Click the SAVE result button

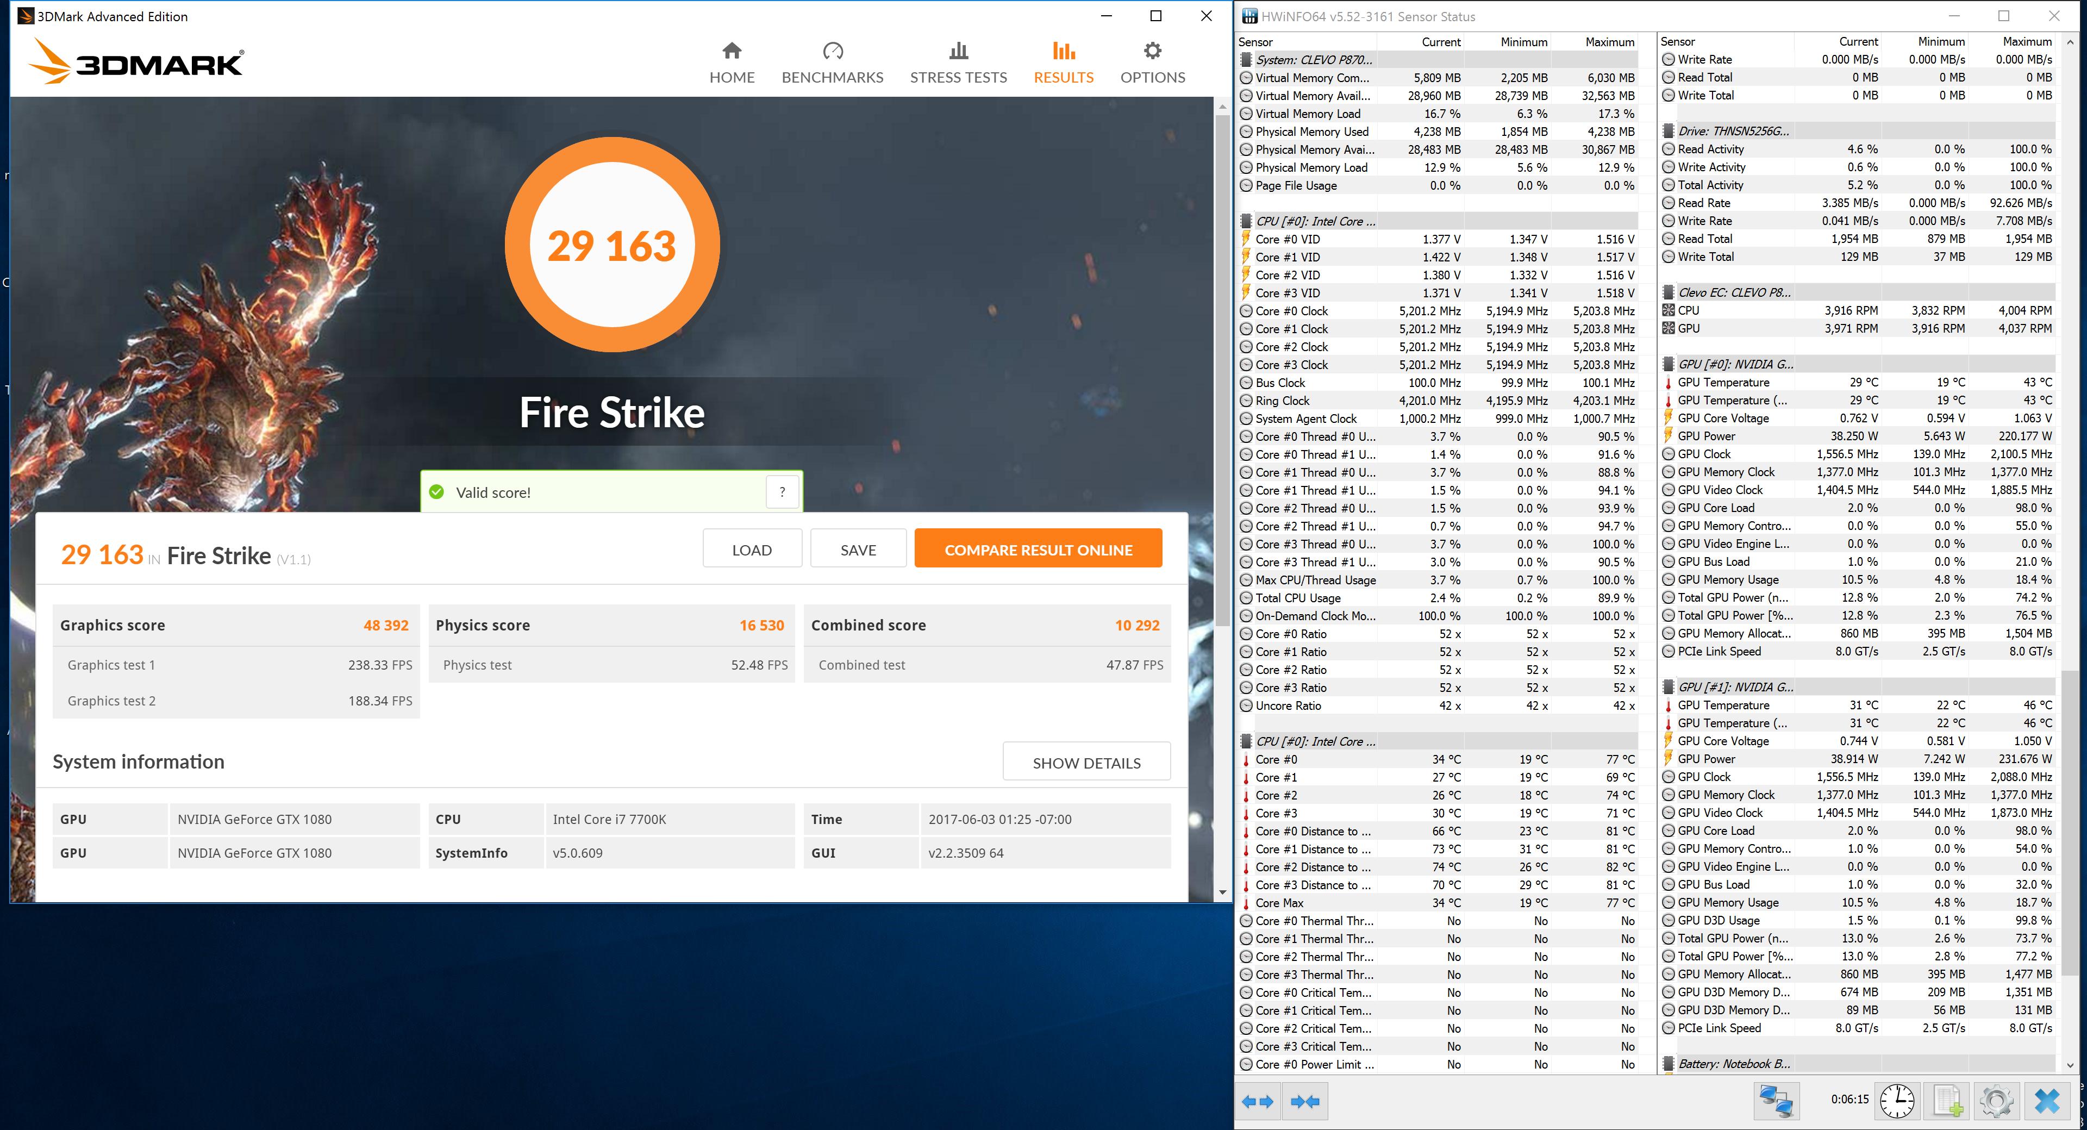(858, 549)
